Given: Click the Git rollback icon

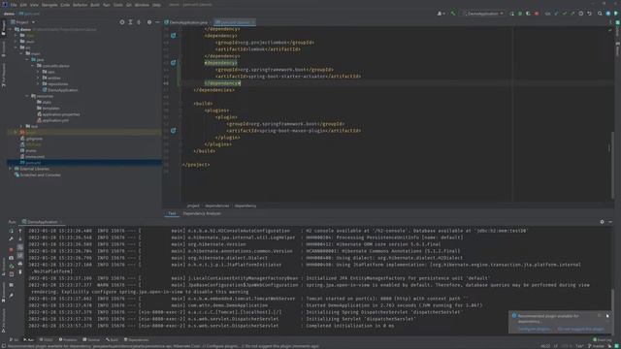Looking at the screenshot, I should pos(589,14).
